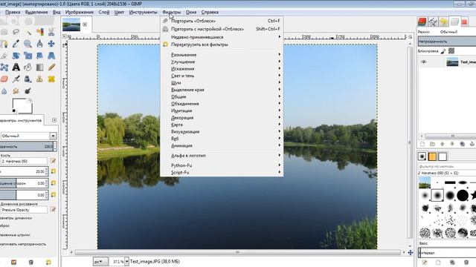Reset brush size yellow icon beside 20.00
The height and width of the screenshot is (267, 476).
point(54,171)
